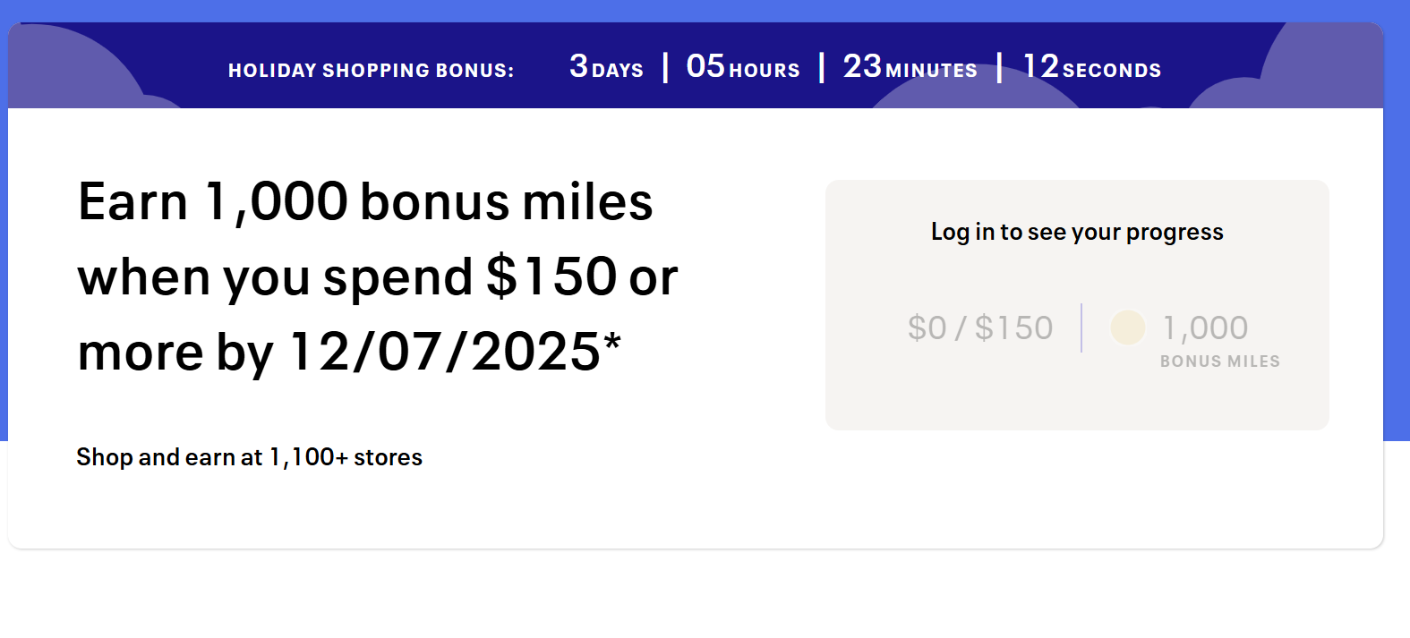This screenshot has height=638, width=1410.
Task: Click the bonus miles coin icon
Action: (1127, 328)
